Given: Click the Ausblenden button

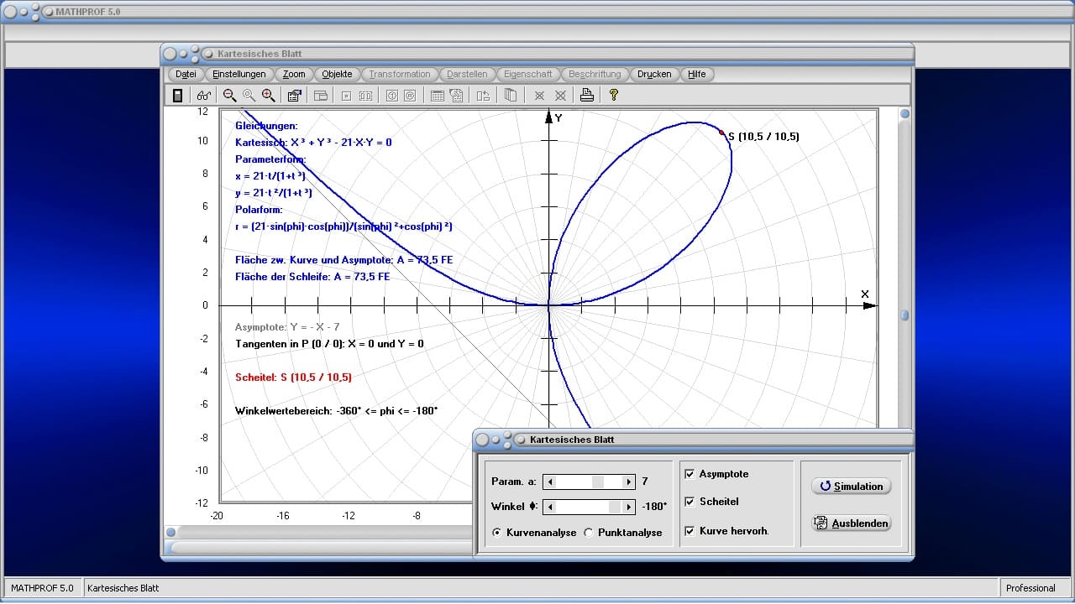Looking at the screenshot, I should coord(852,523).
